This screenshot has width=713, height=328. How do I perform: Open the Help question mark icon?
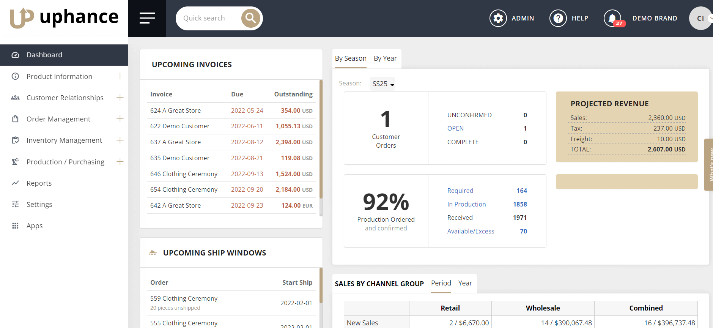click(558, 18)
